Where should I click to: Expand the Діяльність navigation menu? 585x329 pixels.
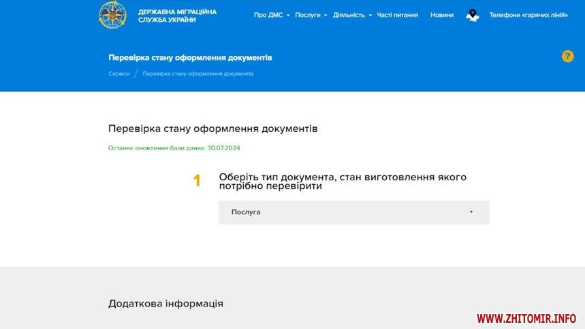[x=349, y=15]
